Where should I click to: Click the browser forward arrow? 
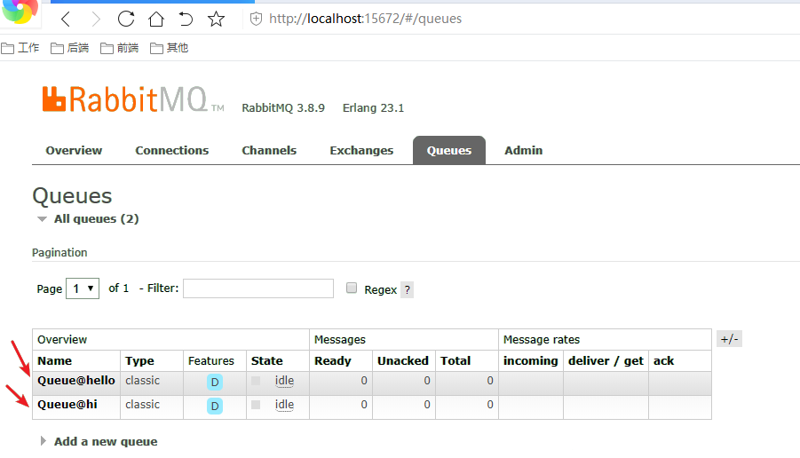[x=95, y=20]
